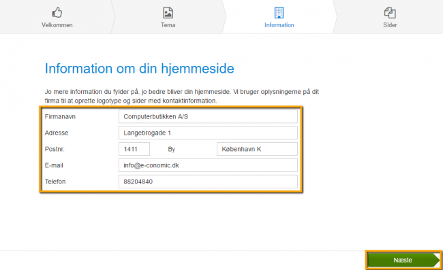443x270 pixels.
Task: Focus the E-mail field info@e-conomic.dk
Action: click(x=208, y=165)
